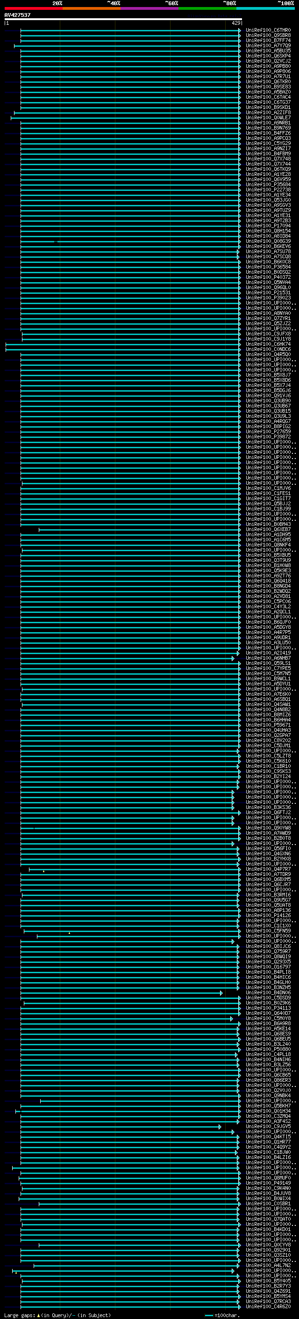The height and width of the screenshot is (1319, 299).
Task: Click the =100char. scale legend bar
Action: click(208, 1315)
